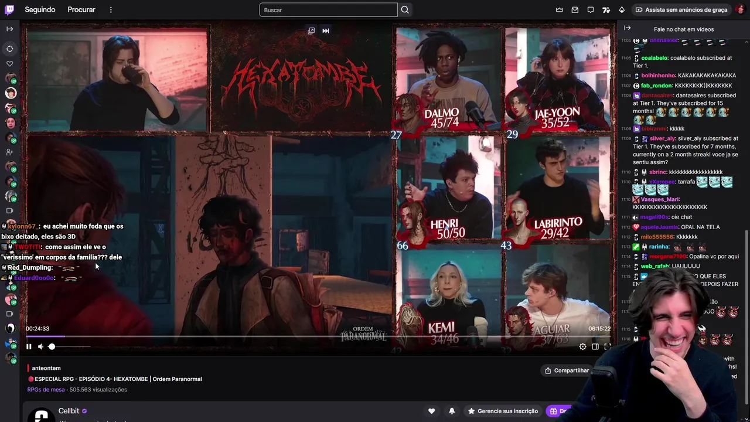Screen dimensions: 750x422
Task: Open Prime loot crown icon
Action: click(559, 10)
